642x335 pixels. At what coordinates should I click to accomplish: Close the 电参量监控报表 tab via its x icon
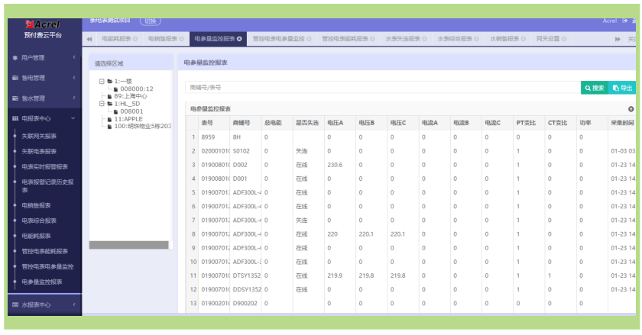(x=239, y=39)
